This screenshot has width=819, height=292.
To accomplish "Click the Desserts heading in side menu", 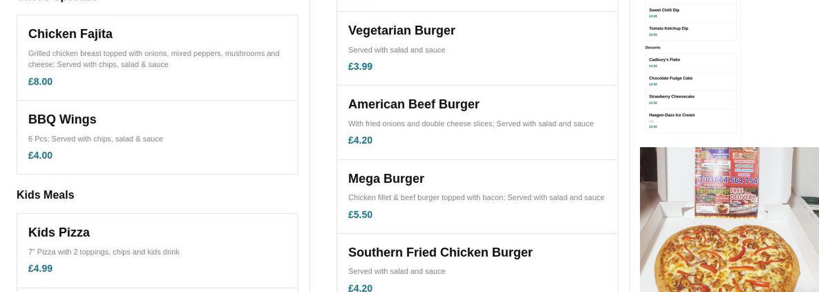I will click(653, 48).
